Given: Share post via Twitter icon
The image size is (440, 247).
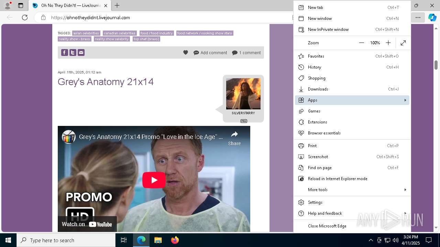Looking at the screenshot, I should [73, 52].
